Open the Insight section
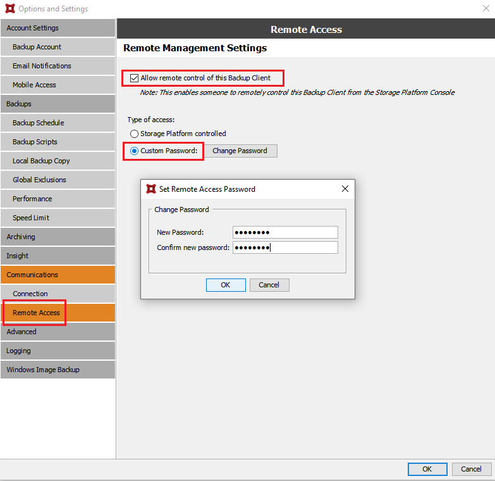The image size is (495, 481). pyautogui.click(x=58, y=256)
